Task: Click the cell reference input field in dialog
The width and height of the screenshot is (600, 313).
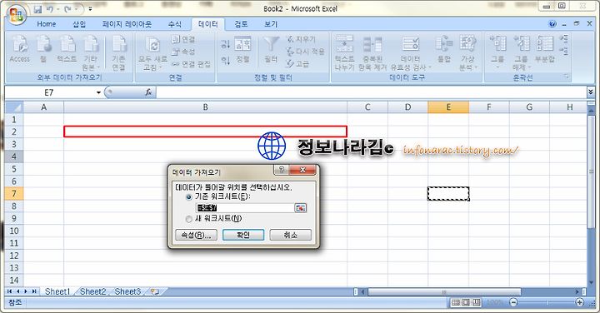Action: 245,208
